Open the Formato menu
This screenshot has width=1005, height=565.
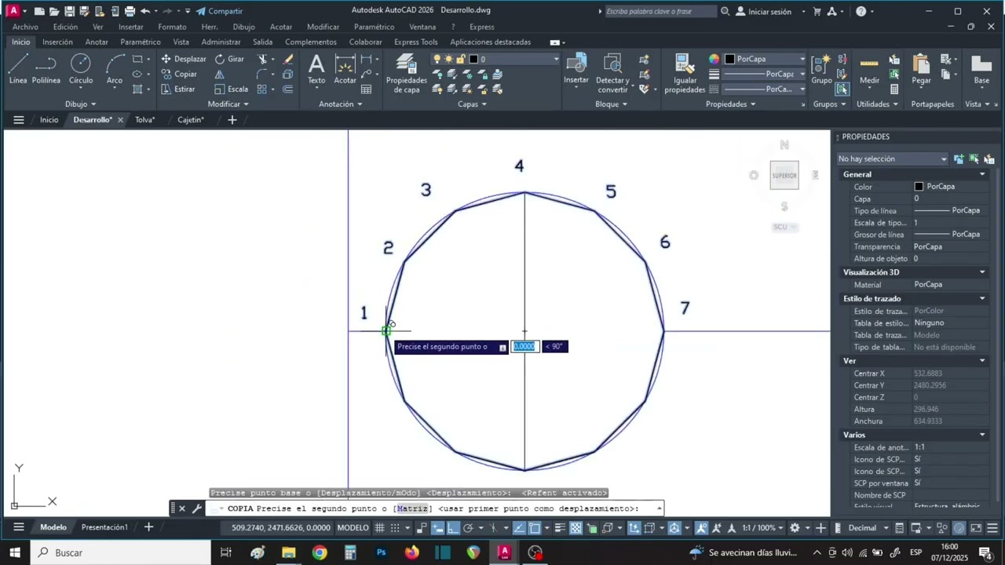coord(172,27)
